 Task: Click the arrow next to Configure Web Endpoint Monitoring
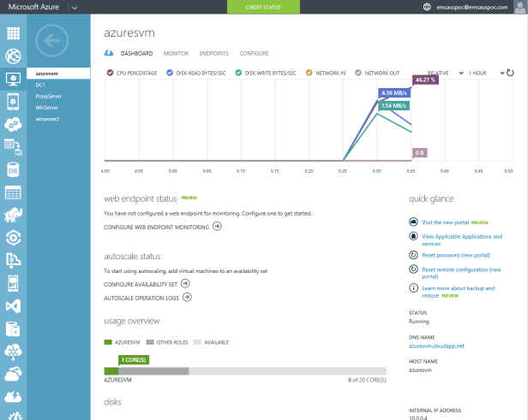[x=217, y=227]
